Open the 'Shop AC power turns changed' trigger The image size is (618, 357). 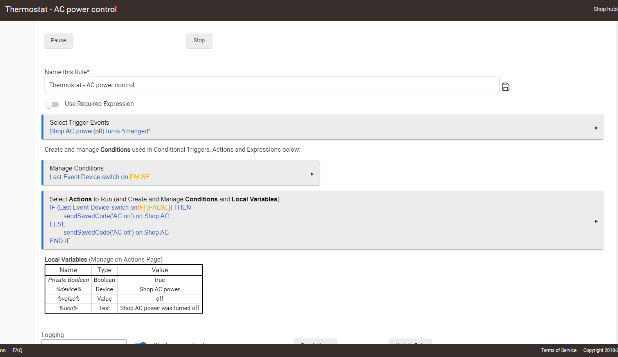(x=100, y=131)
